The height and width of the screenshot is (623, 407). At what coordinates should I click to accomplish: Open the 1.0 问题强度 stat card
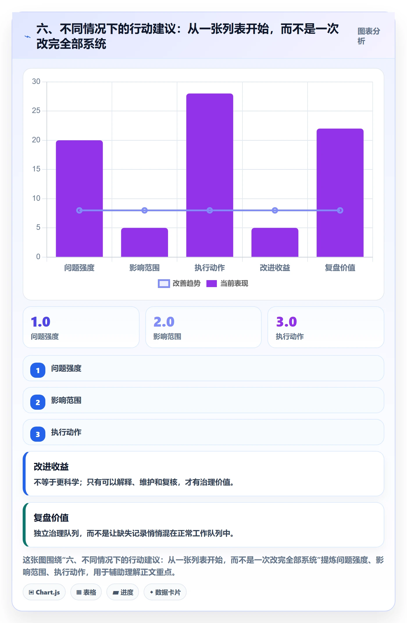81,327
